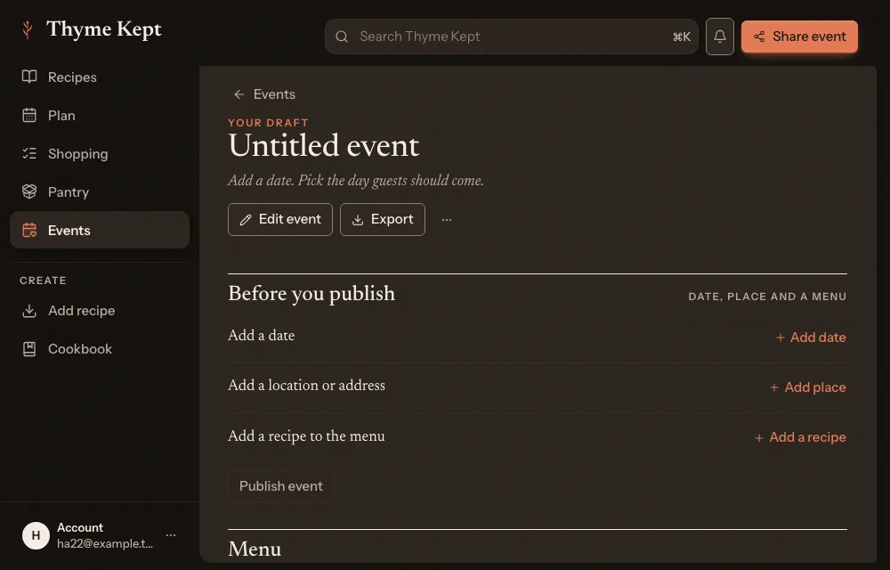Click the share icon on Share event
Image resolution: width=890 pixels, height=570 pixels.
(x=759, y=37)
